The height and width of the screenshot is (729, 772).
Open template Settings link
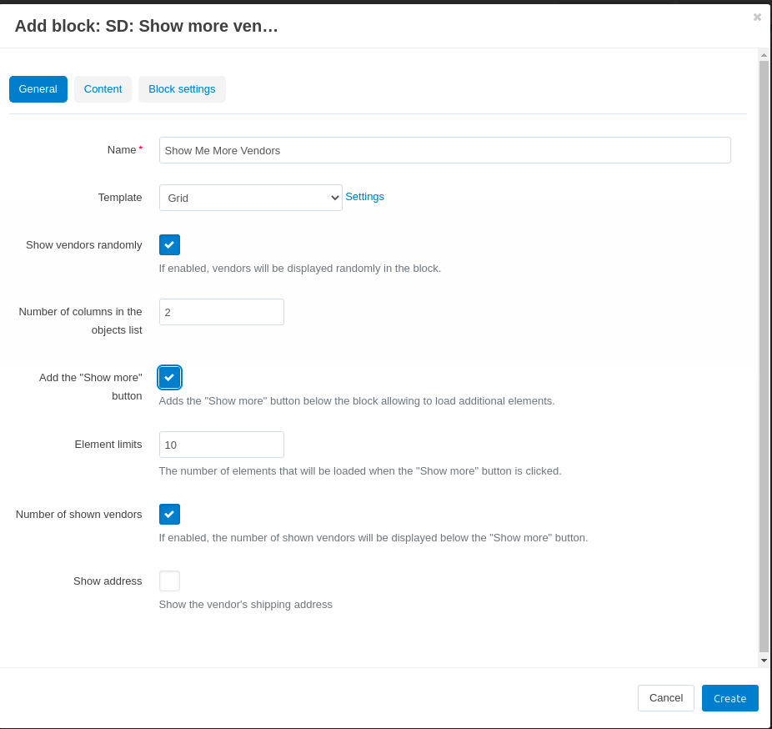tap(364, 197)
